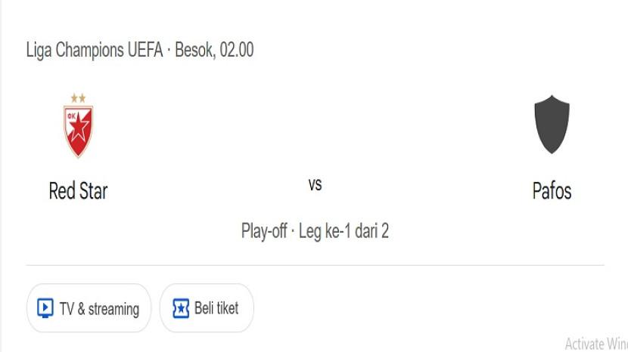628x352 pixels.
Task: Click the horizontal divider below match info
Action: click(315, 265)
